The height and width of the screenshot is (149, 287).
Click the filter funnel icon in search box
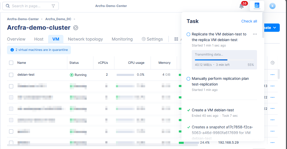(53, 6)
